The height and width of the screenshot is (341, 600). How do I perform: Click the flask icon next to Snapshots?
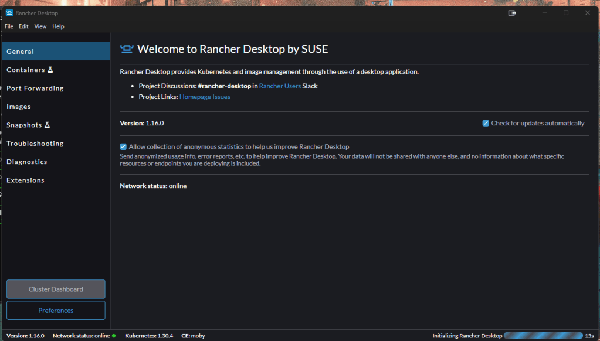(47, 125)
